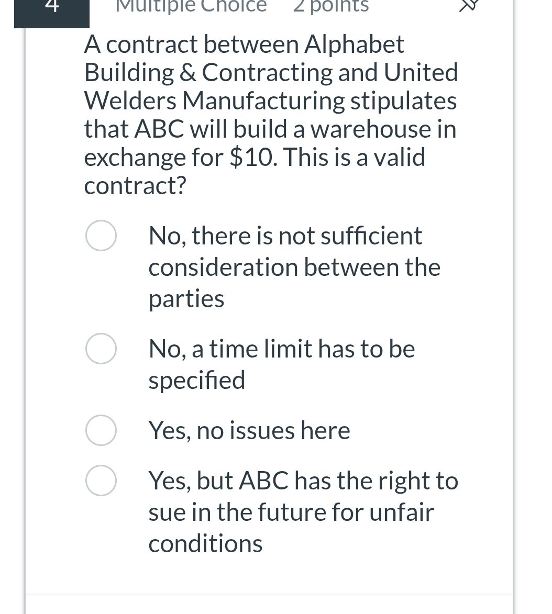Select the radio button for insufficient consideration answer
The image size is (552, 614).
(x=101, y=235)
